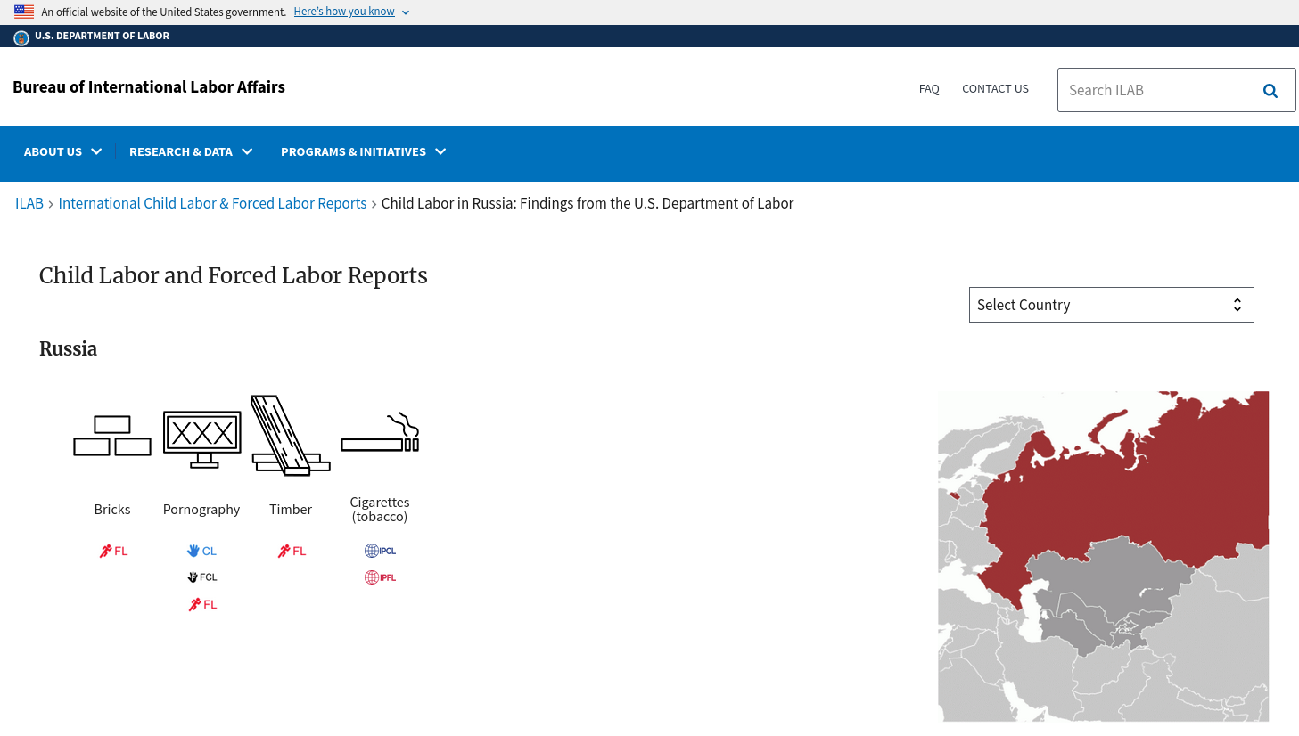This screenshot has width=1299, height=736.
Task: Open the Programs & Initiatives menu
Action: coord(363,152)
